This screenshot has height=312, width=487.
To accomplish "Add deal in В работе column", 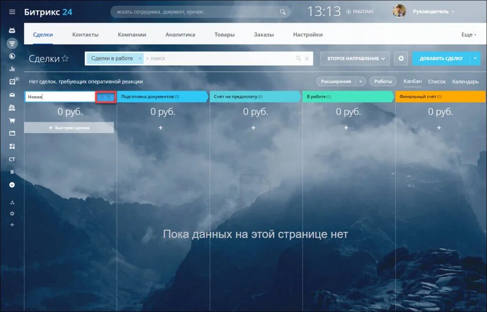I will pyautogui.click(x=346, y=128).
